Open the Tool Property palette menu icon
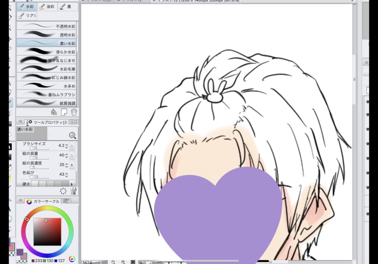This screenshot has height=264, width=378. (x=20, y=122)
